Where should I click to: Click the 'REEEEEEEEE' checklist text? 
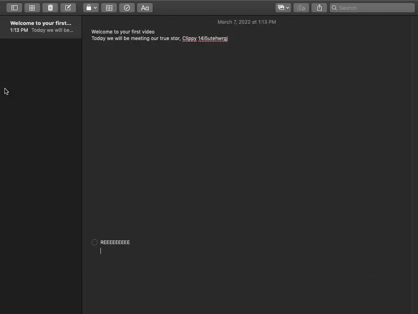[115, 242]
